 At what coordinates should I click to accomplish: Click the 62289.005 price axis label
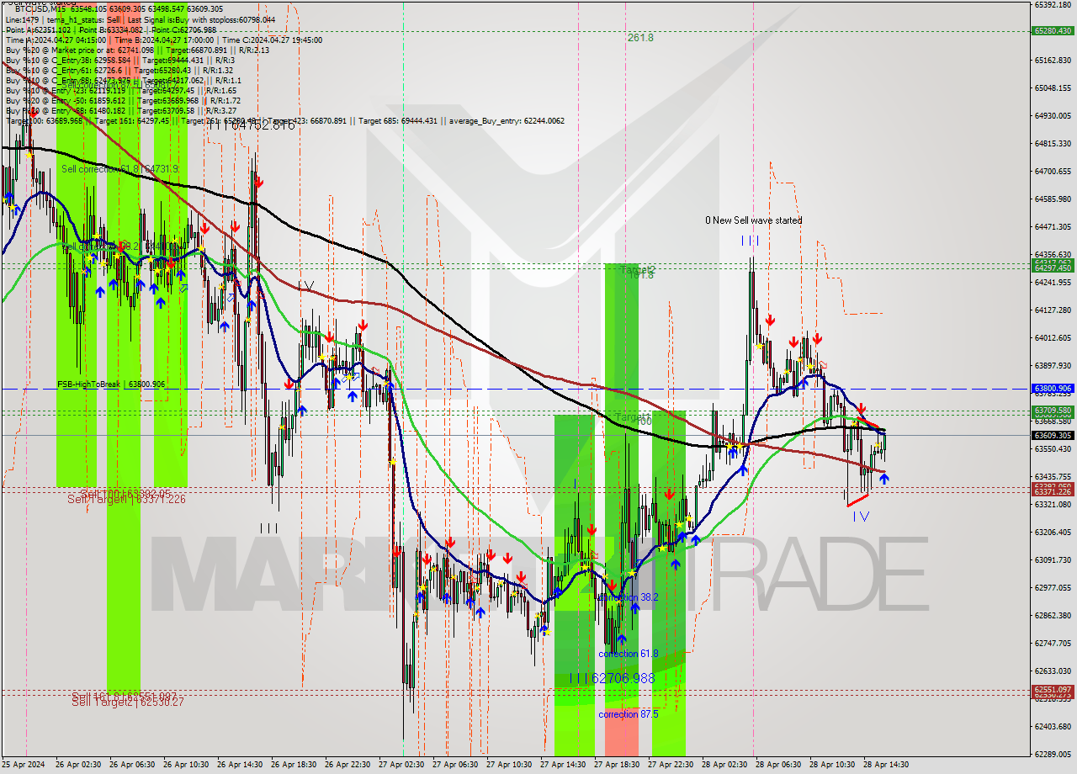[x=1052, y=754]
